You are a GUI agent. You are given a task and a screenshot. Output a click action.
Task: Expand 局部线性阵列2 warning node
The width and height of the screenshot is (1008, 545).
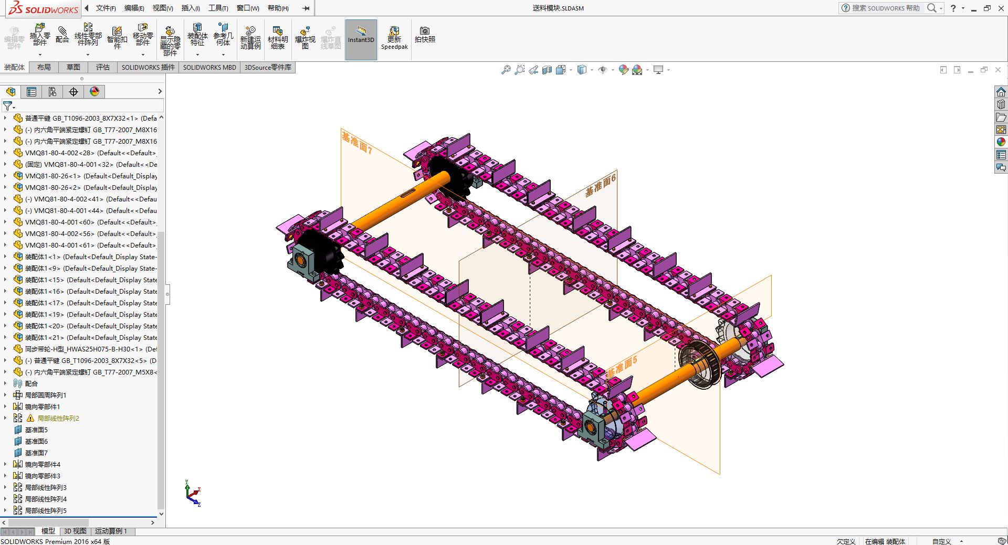(5, 418)
